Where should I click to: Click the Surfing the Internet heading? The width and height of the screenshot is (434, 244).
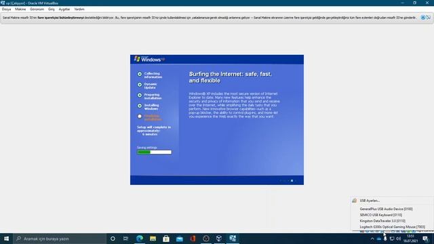tap(231, 77)
